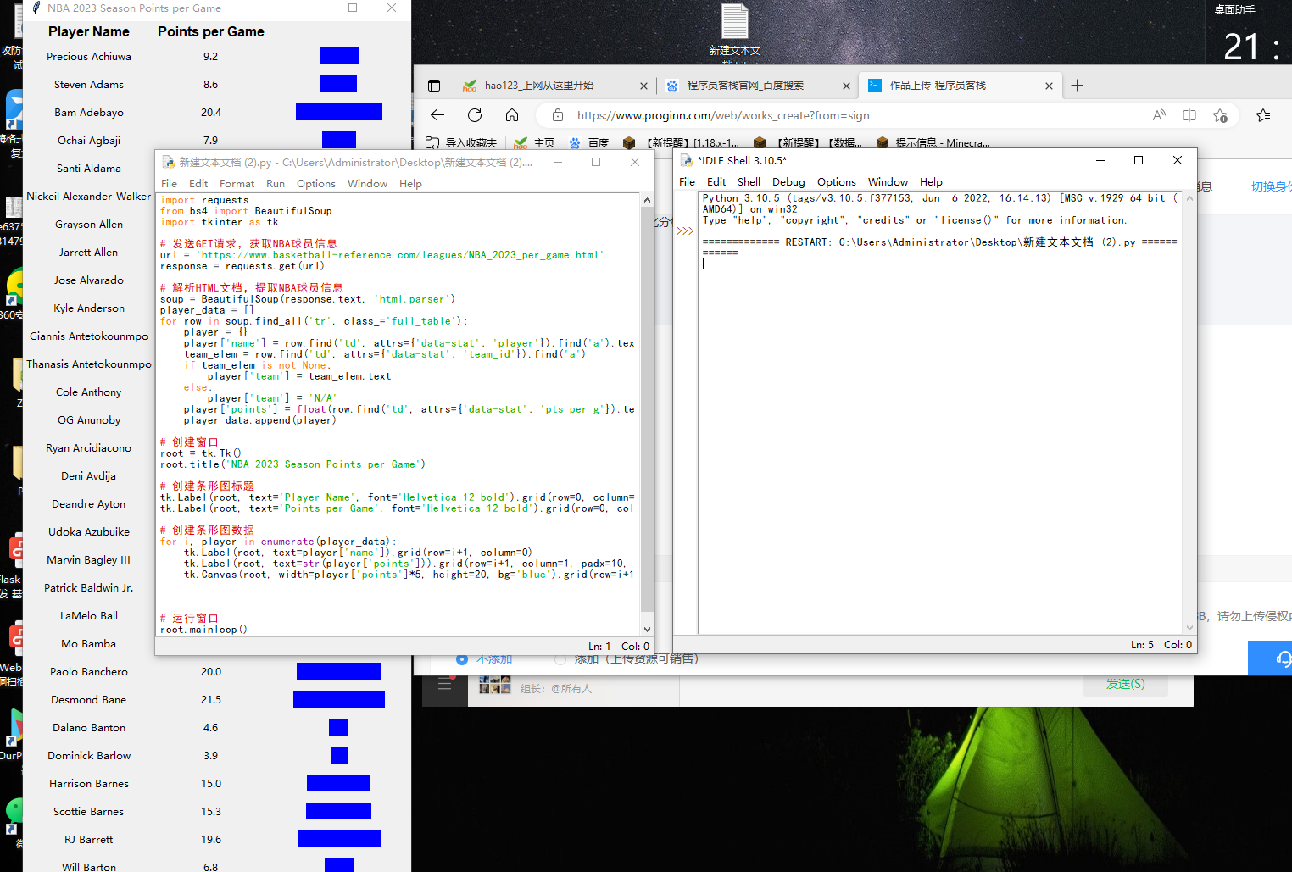The width and height of the screenshot is (1292, 872).
Task: Refresh the proginn.com page
Action: click(475, 115)
